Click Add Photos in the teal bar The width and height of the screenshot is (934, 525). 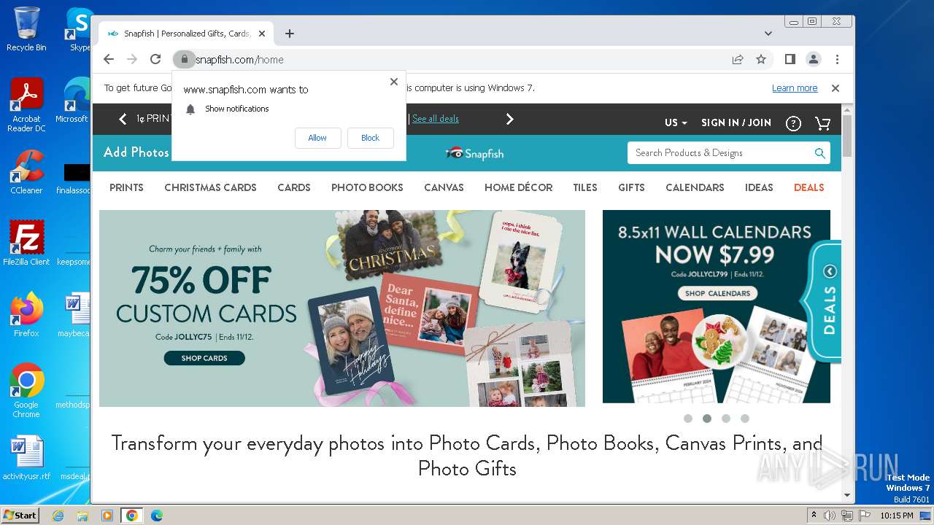(x=136, y=152)
